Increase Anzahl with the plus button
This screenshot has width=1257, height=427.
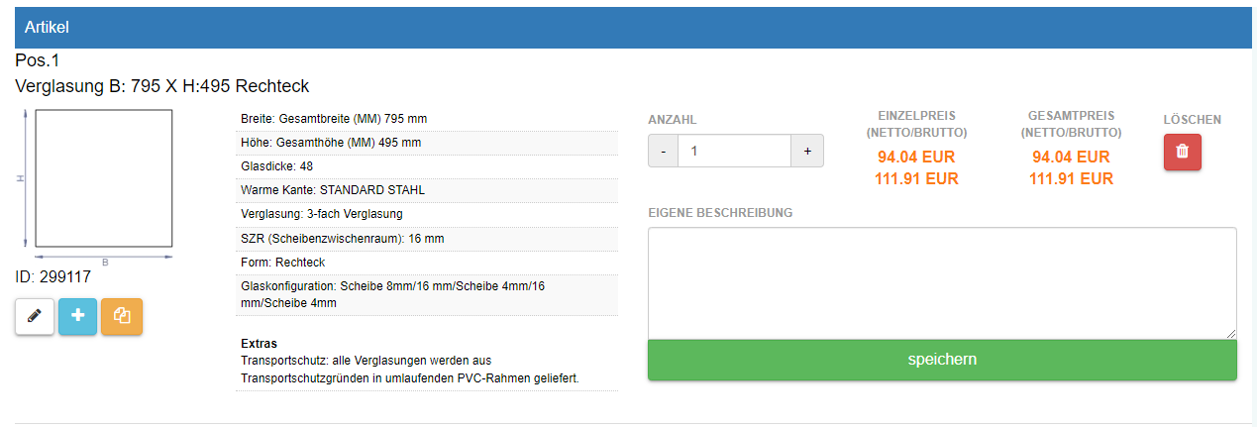[807, 151]
